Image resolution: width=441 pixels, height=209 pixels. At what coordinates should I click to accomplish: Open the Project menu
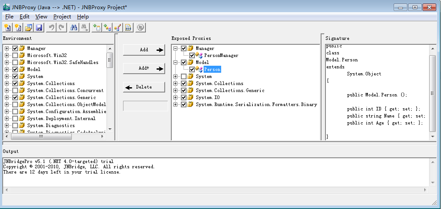pos(62,17)
